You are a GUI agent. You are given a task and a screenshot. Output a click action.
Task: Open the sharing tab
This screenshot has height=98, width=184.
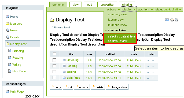[x=127, y=5]
